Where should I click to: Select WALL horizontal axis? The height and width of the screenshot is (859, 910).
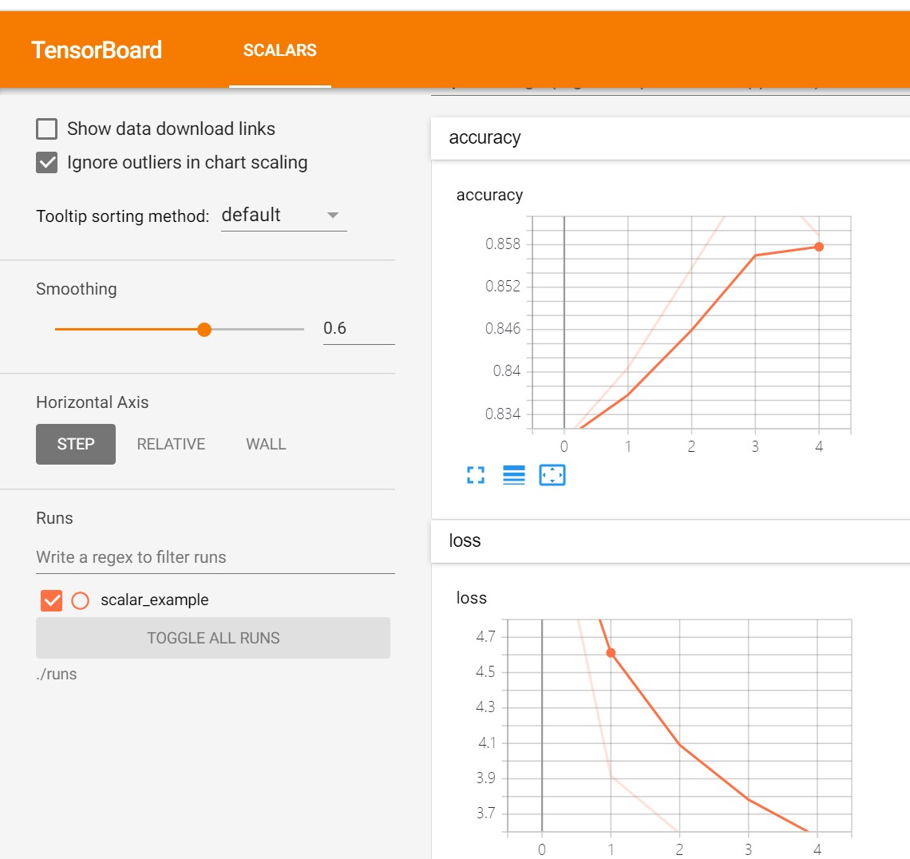pyautogui.click(x=266, y=444)
